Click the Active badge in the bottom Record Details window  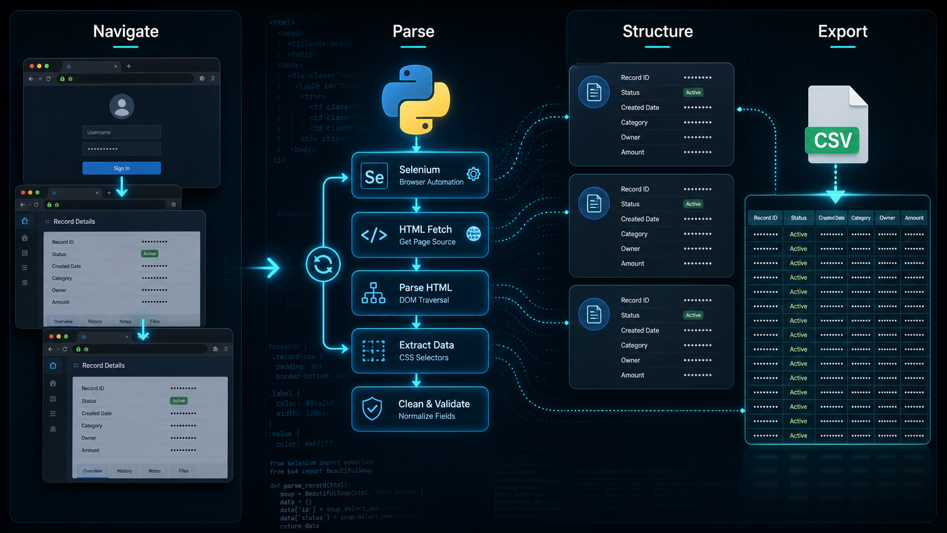pyautogui.click(x=178, y=400)
